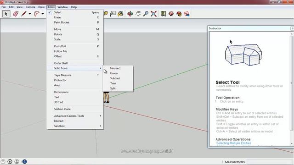The image size is (294, 165).
Task: Choose Offset from Tools menu
Action: [x=75, y=56]
